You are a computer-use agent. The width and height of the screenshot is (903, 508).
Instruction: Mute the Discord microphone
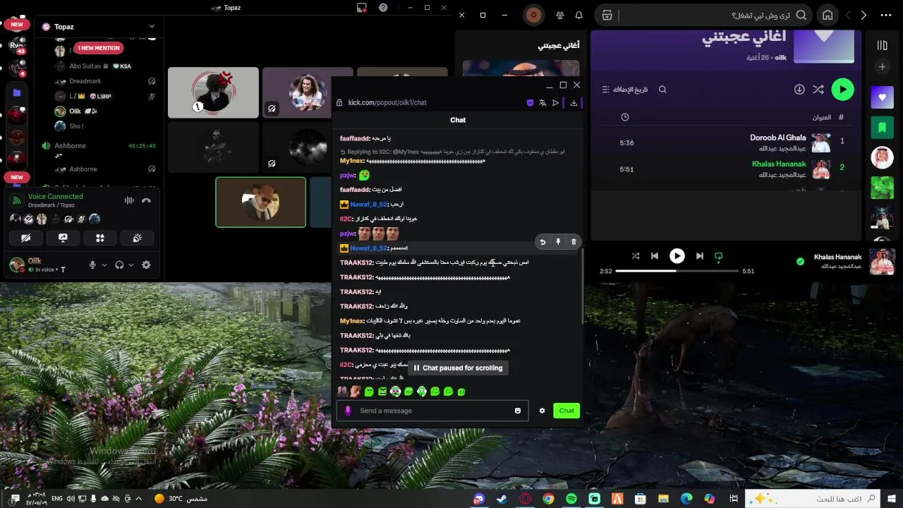(x=92, y=265)
